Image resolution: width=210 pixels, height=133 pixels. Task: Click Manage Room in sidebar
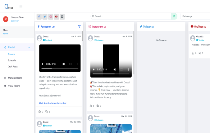pyautogui.click(x=15, y=78)
